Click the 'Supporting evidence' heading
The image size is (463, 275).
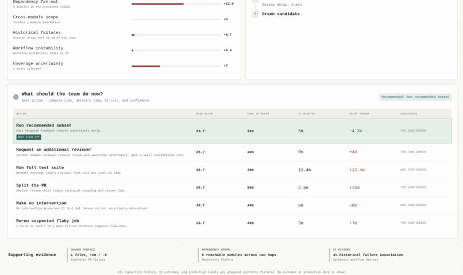[32, 255]
